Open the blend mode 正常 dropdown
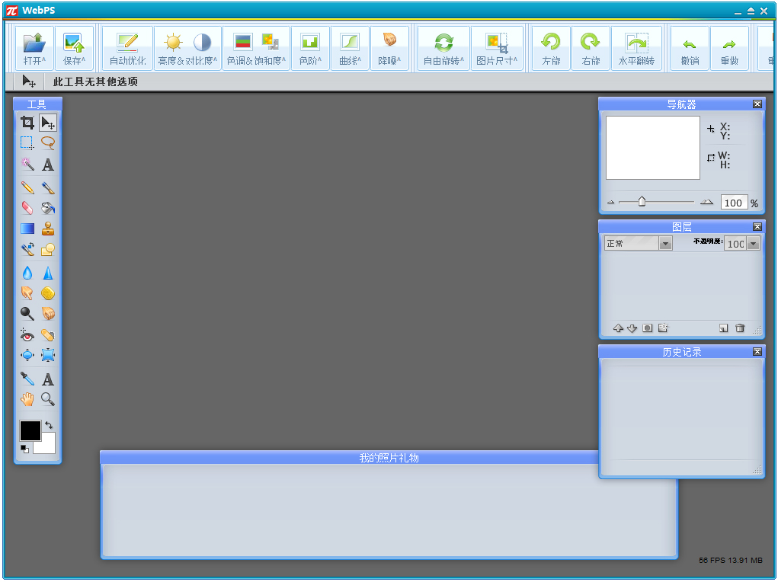This screenshot has height=582, width=778. click(x=665, y=243)
